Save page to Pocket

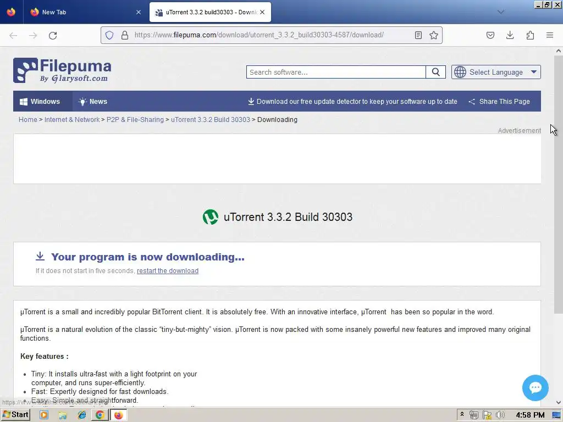490,35
